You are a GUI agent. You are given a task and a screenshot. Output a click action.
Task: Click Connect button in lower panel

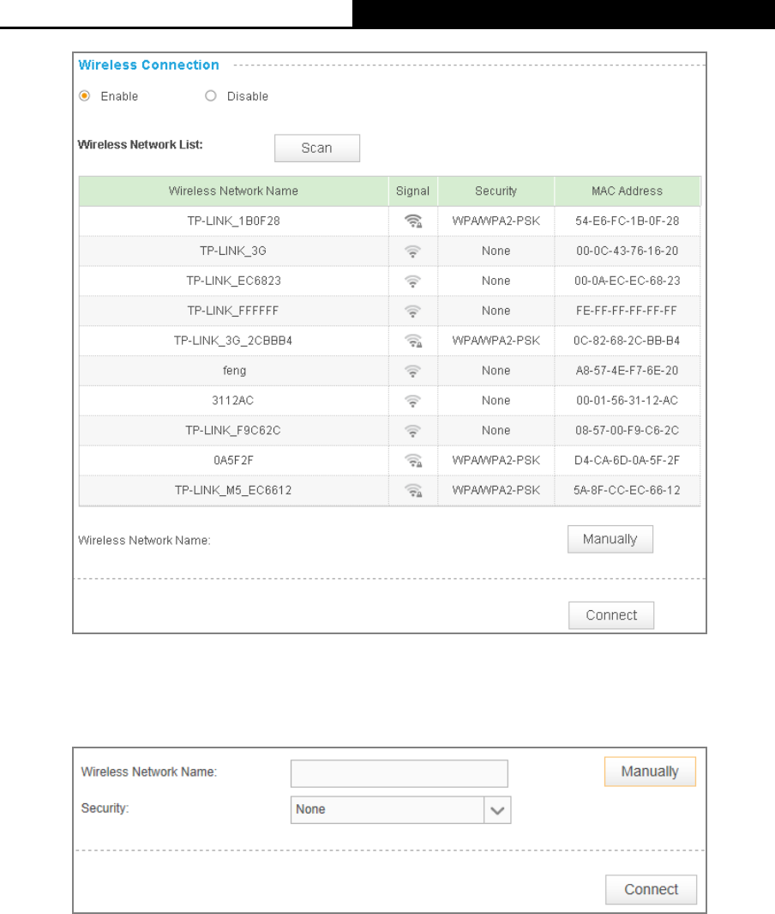pyautogui.click(x=651, y=889)
